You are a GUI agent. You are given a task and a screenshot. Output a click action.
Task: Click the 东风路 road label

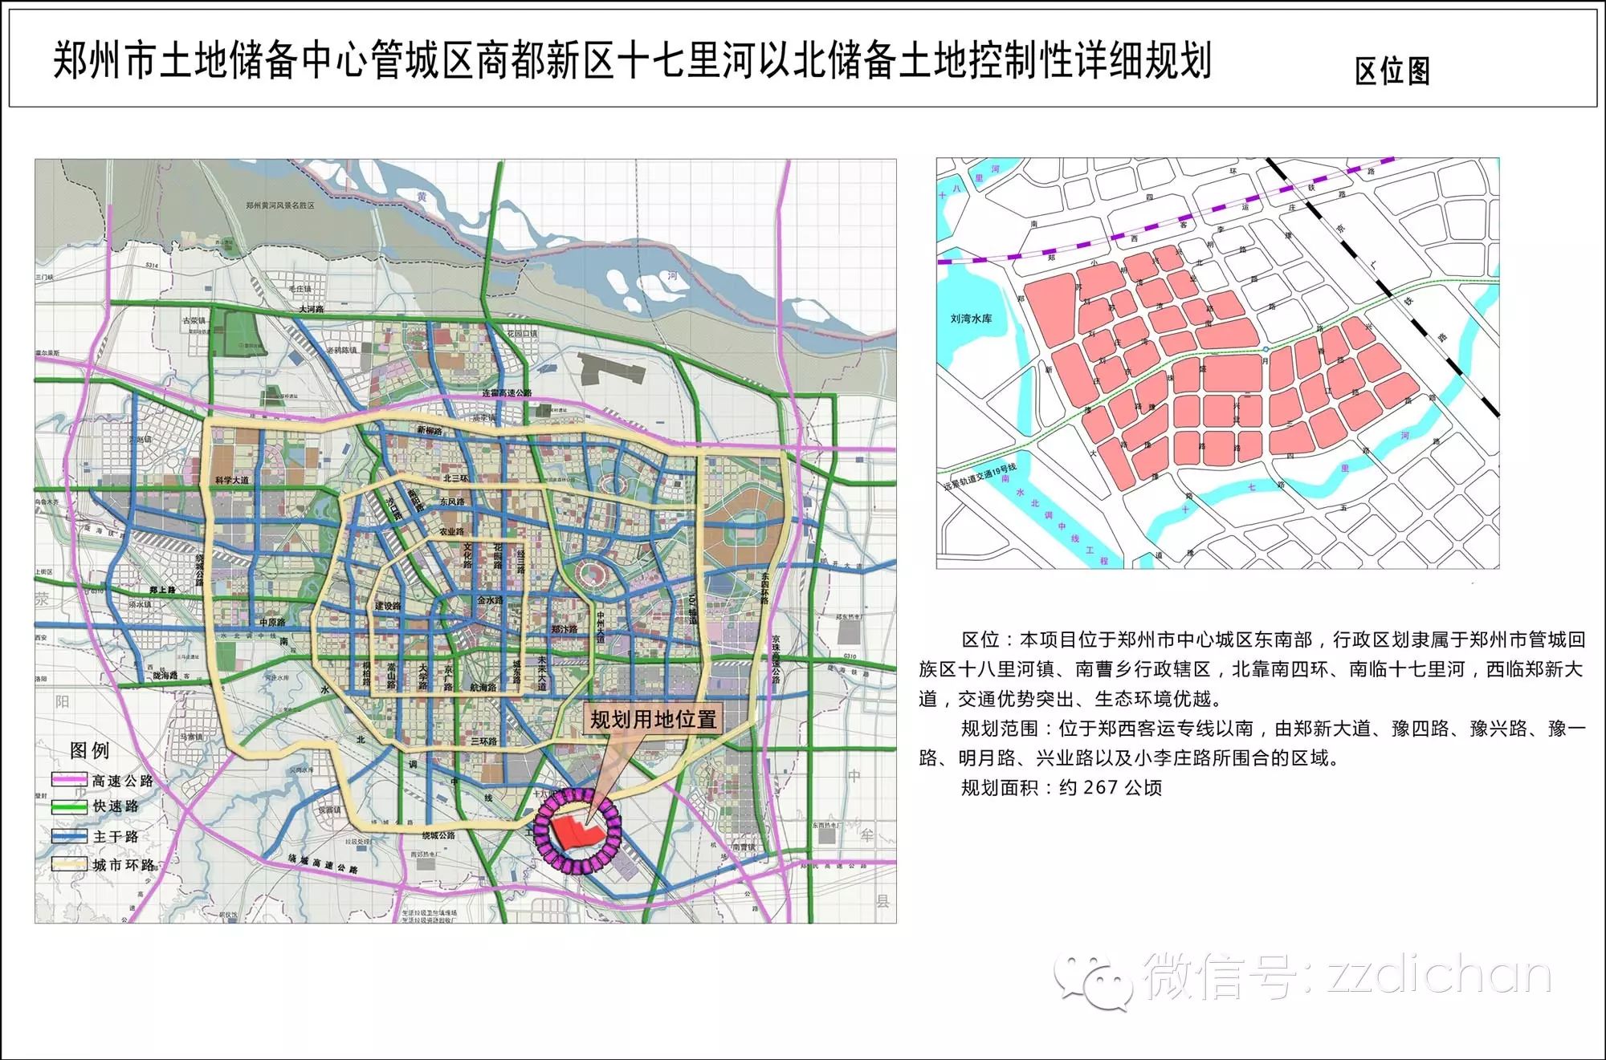coord(452,502)
